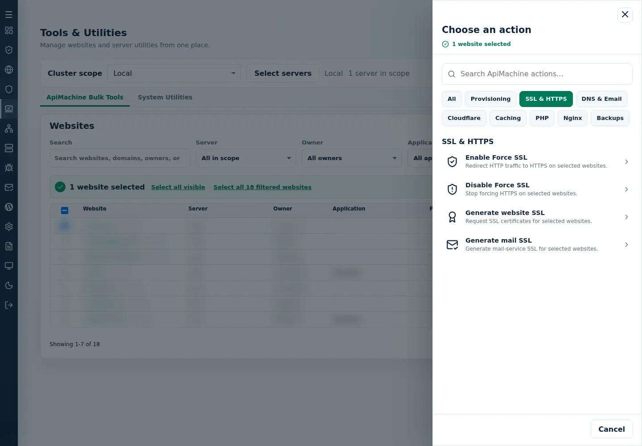
Task: Click the logout arrow icon in the sidebar
Action: click(9, 305)
